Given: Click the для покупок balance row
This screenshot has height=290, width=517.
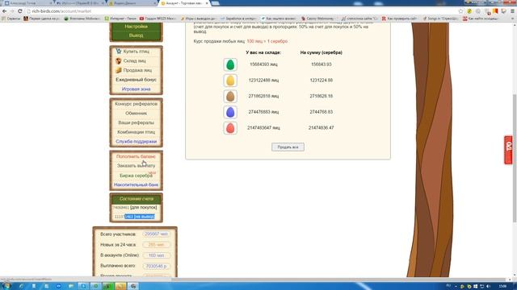Looking at the screenshot, I should [x=135, y=208].
